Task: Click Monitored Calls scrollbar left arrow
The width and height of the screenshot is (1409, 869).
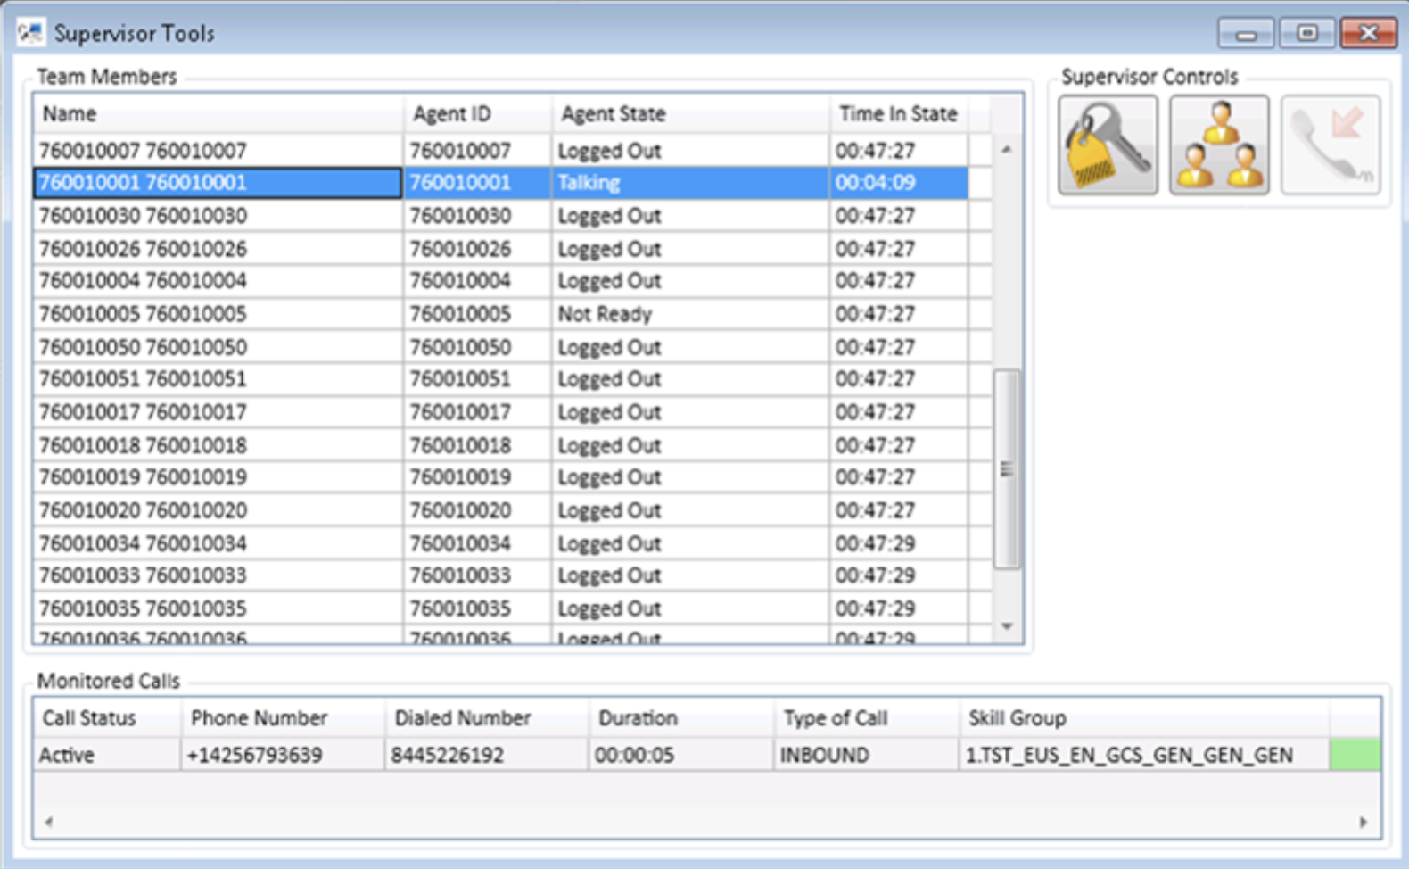Action: [x=48, y=822]
